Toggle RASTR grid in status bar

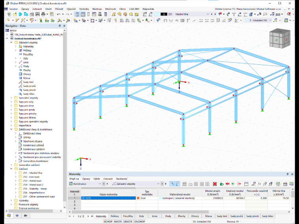coord(118,222)
